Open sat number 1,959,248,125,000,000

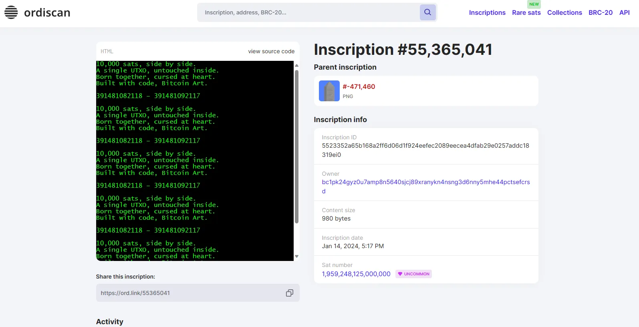tap(356, 274)
